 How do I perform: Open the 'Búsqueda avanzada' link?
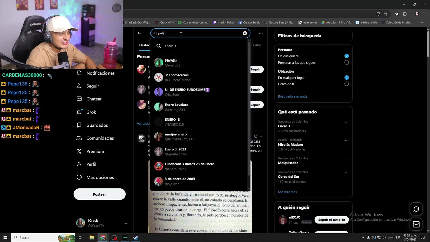pos(293,96)
